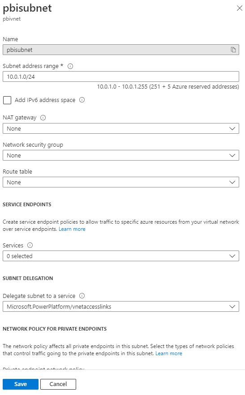Screen dimensions: 245x395
Task: Open the NAT gateway info icon
Action: (43, 118)
